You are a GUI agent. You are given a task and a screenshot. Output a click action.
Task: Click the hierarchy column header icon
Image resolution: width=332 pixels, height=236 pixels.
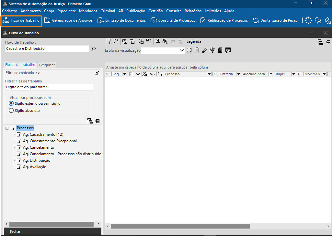(x=145, y=74)
